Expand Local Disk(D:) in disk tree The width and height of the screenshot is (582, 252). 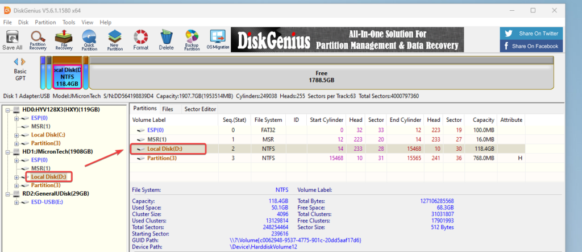(x=16, y=177)
